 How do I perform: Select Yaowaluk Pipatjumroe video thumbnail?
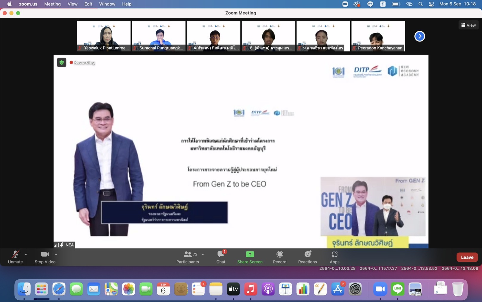[x=104, y=36]
